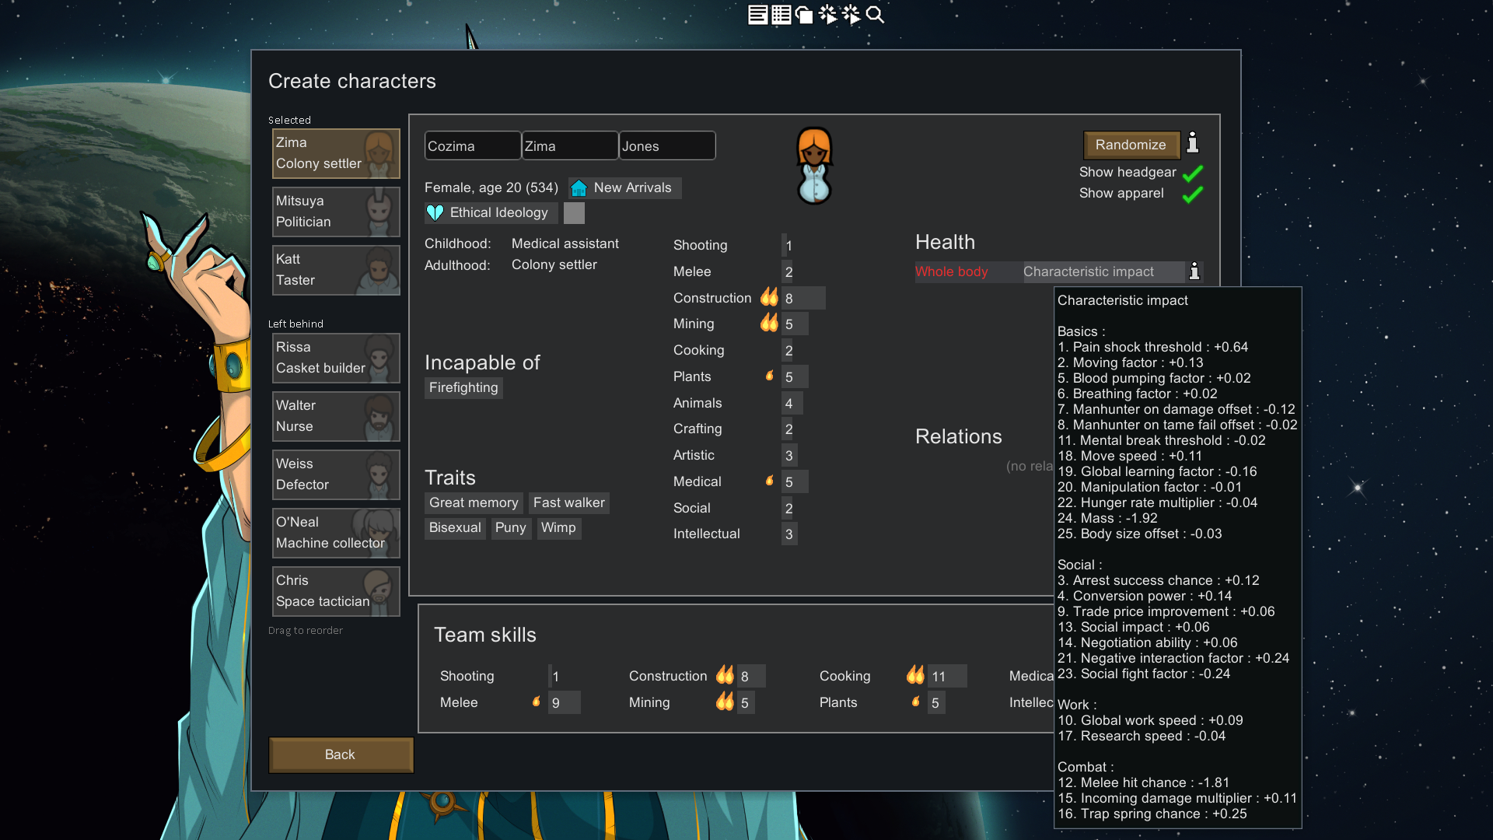The image size is (1493, 840).
Task: Open the list-view debug menu icon
Action: [x=781, y=15]
